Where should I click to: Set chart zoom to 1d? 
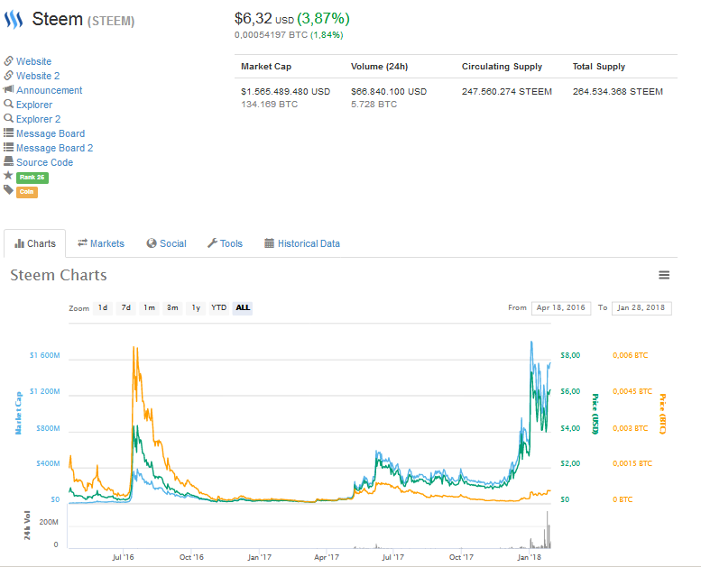tap(103, 308)
